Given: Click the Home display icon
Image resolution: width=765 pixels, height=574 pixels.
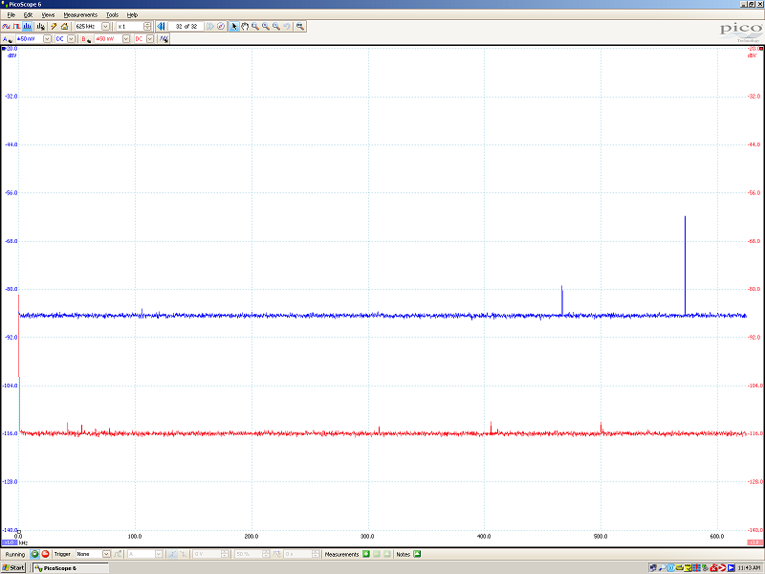Looking at the screenshot, I should pyautogui.click(x=64, y=27).
